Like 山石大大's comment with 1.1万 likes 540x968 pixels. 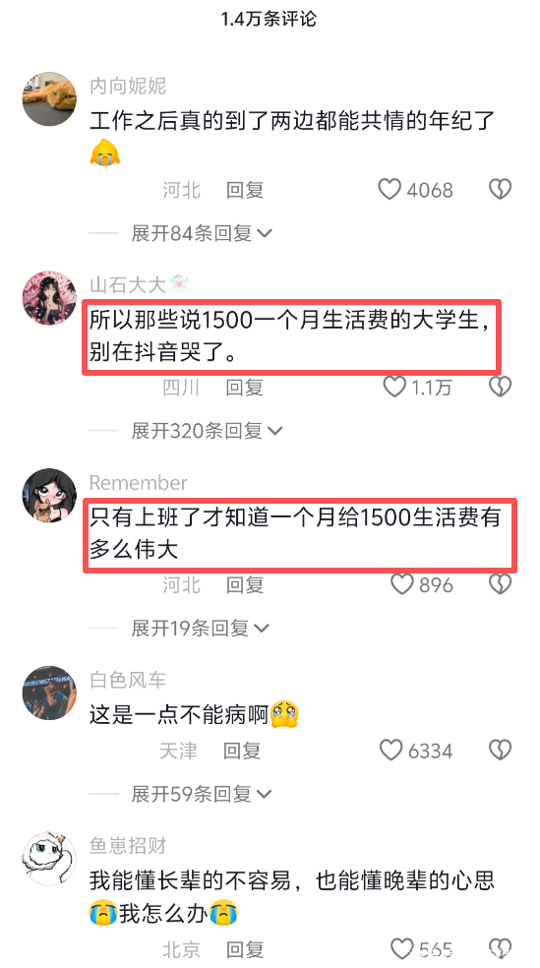click(x=394, y=387)
